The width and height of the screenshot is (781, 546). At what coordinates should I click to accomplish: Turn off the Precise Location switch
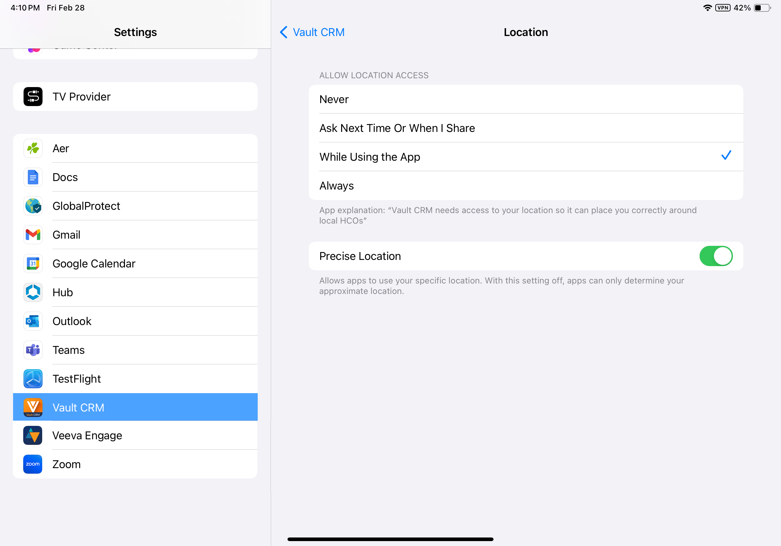click(x=715, y=256)
